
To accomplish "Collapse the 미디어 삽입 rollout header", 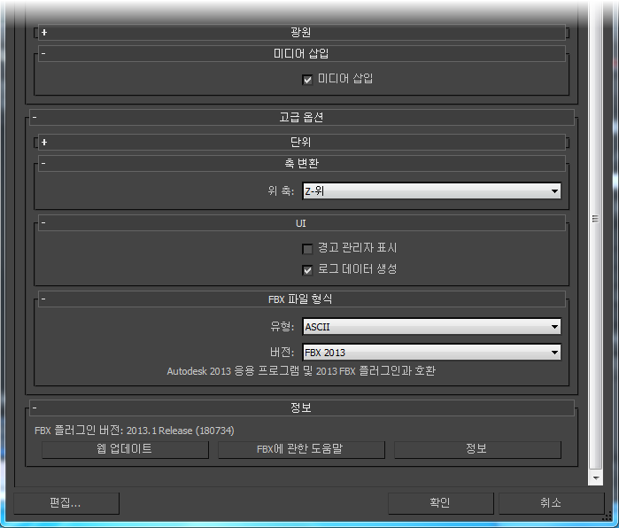I will point(302,53).
